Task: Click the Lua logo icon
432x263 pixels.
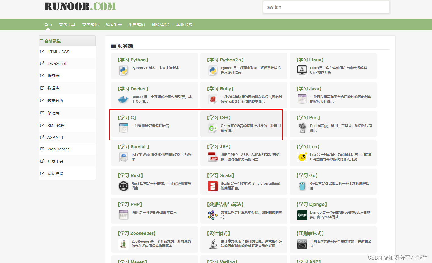Action: (x=302, y=157)
